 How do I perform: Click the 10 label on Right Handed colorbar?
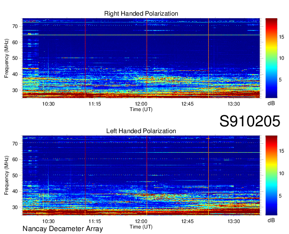point(281,58)
